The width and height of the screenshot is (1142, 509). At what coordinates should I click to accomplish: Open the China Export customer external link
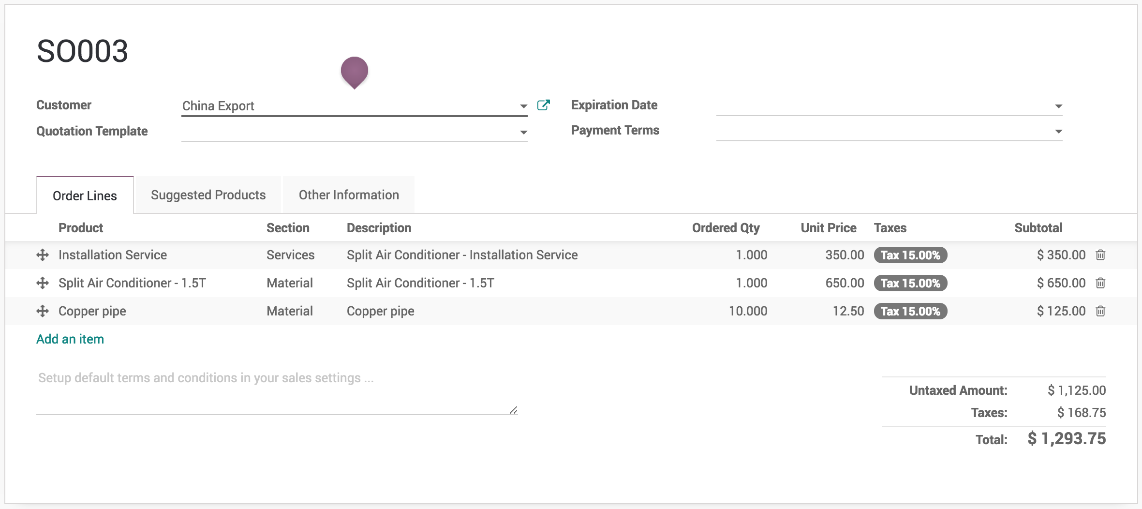click(543, 105)
